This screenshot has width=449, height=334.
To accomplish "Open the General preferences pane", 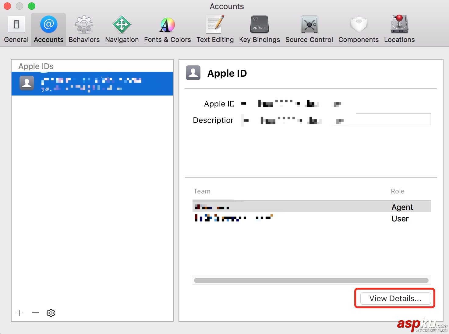I will (x=16, y=29).
